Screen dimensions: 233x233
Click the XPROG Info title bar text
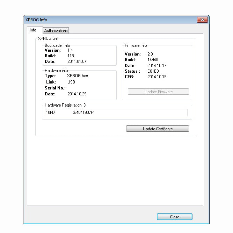coord(36,20)
